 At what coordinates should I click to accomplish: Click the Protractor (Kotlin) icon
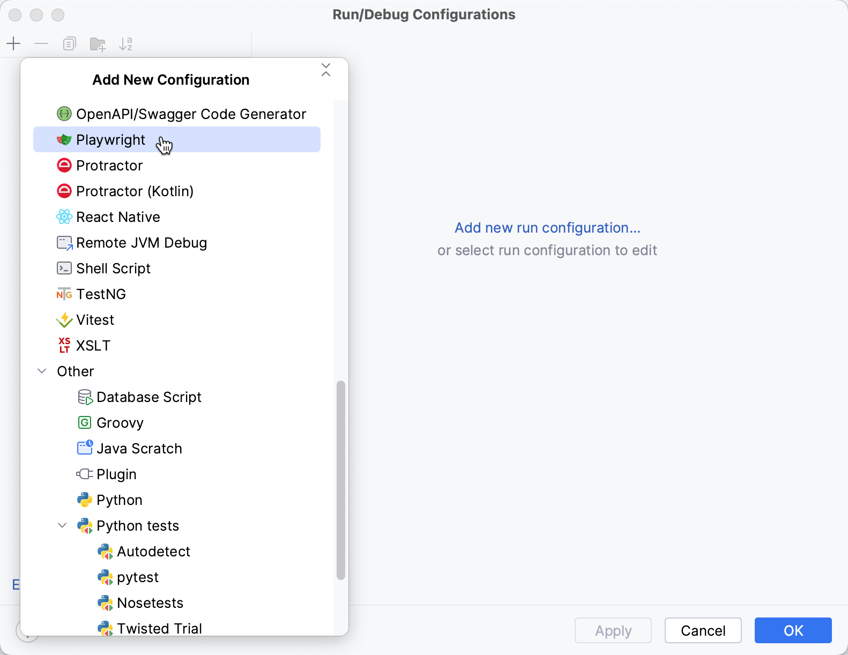click(x=64, y=191)
